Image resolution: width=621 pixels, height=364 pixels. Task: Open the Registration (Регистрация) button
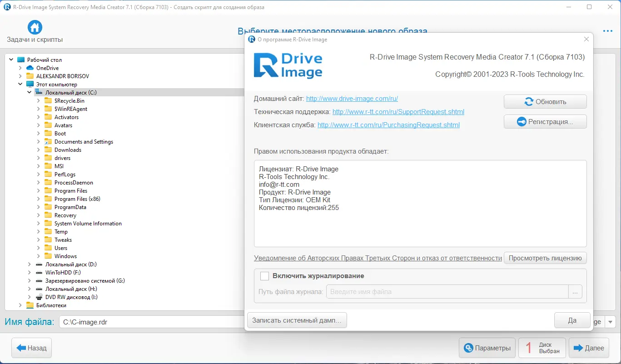545,122
